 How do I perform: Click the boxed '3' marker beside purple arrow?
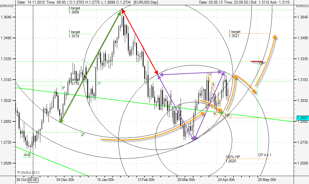coord(213,85)
